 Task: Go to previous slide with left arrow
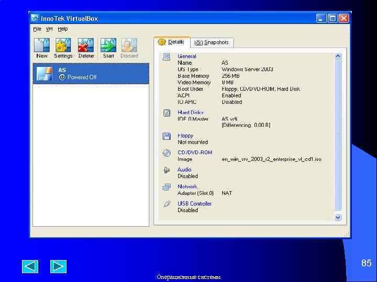click(30, 266)
